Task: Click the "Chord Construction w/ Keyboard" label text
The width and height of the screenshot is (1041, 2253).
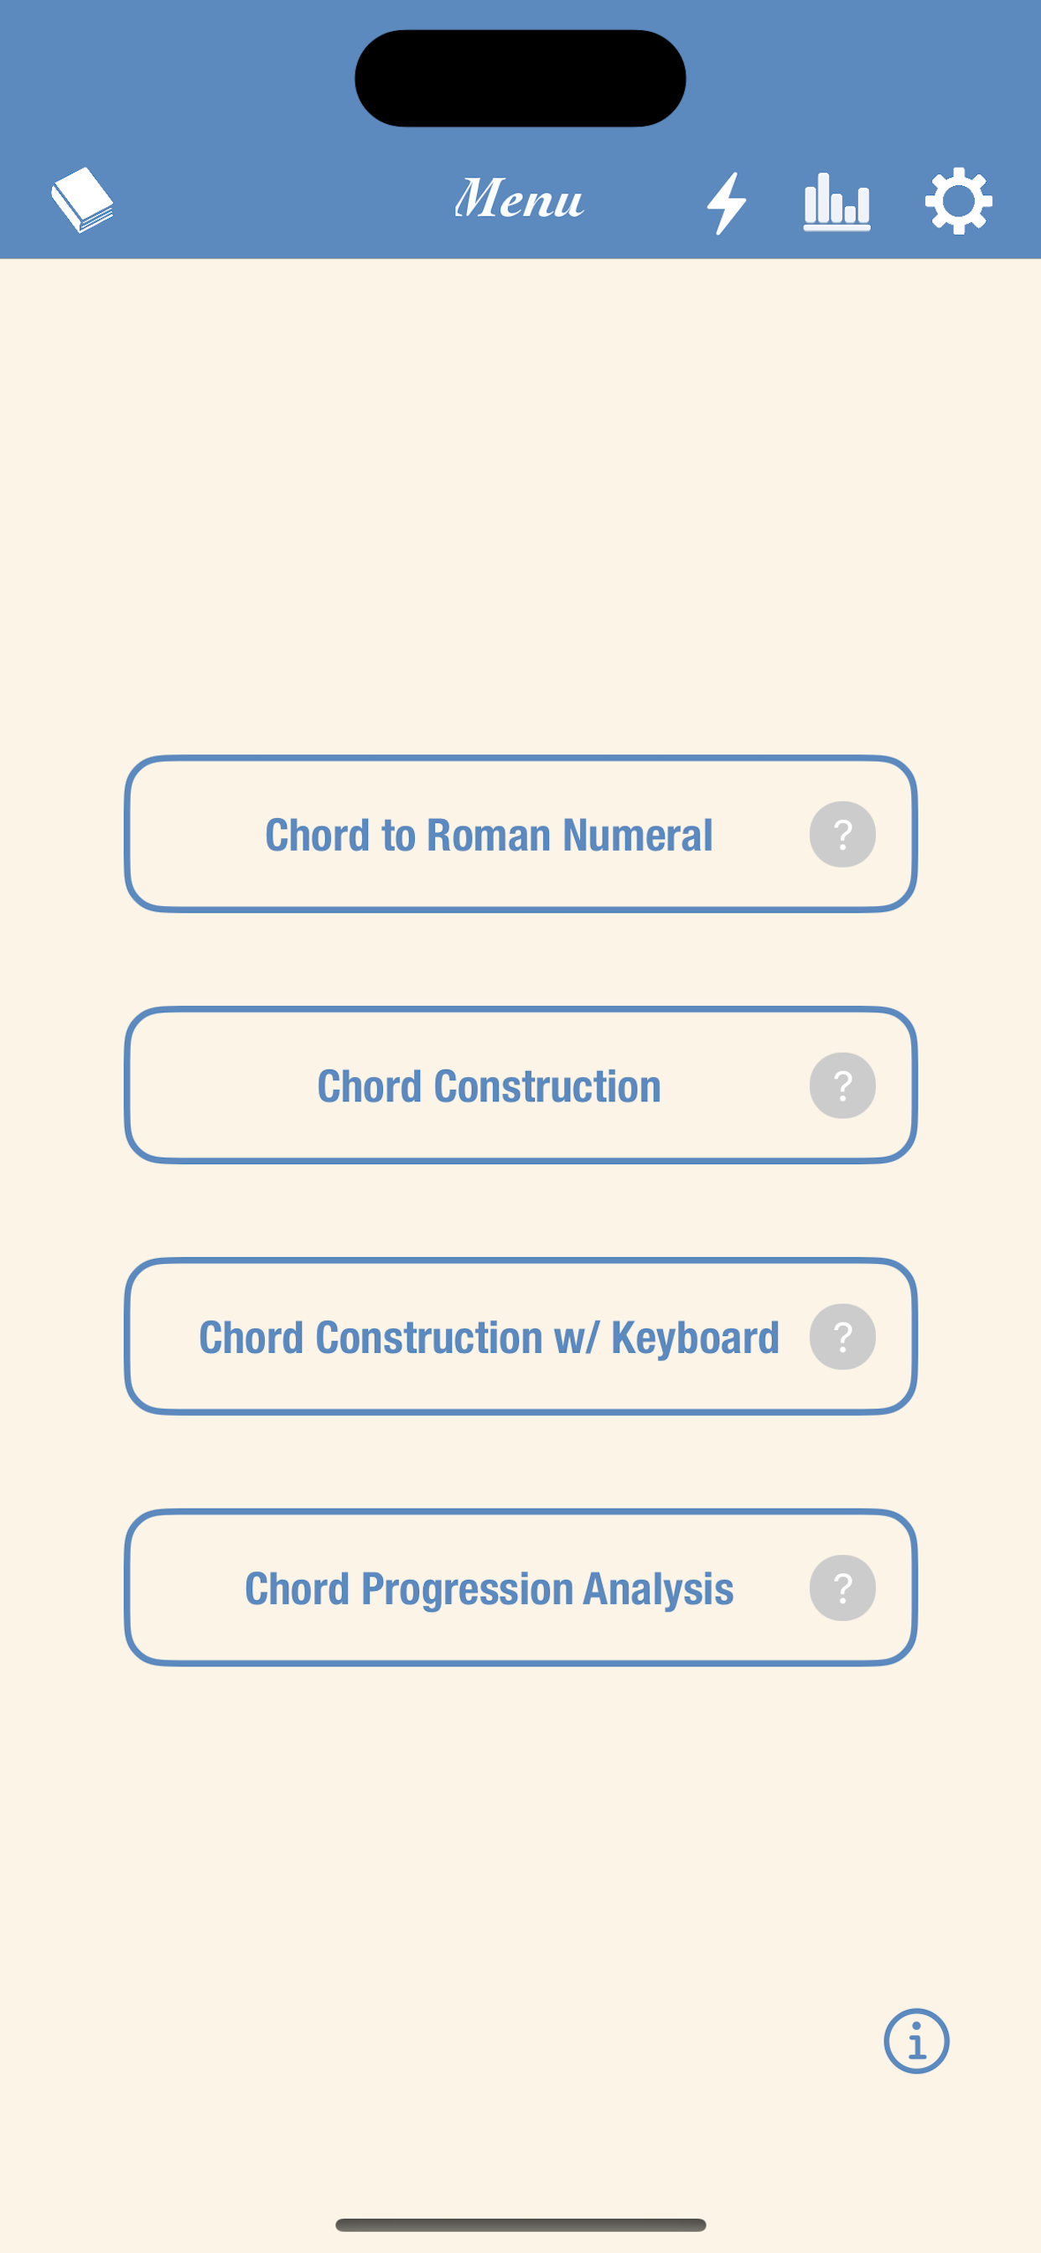Action: point(489,1337)
